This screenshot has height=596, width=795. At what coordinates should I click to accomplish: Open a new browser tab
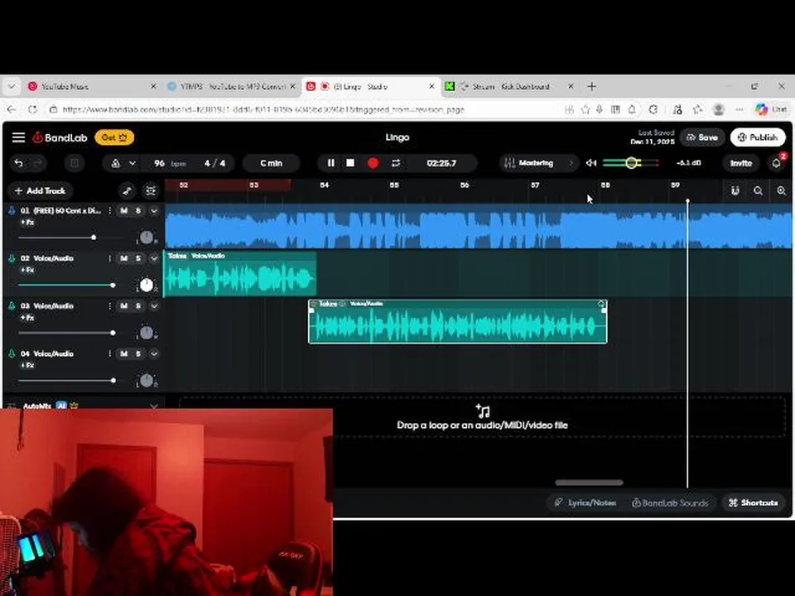click(x=591, y=87)
